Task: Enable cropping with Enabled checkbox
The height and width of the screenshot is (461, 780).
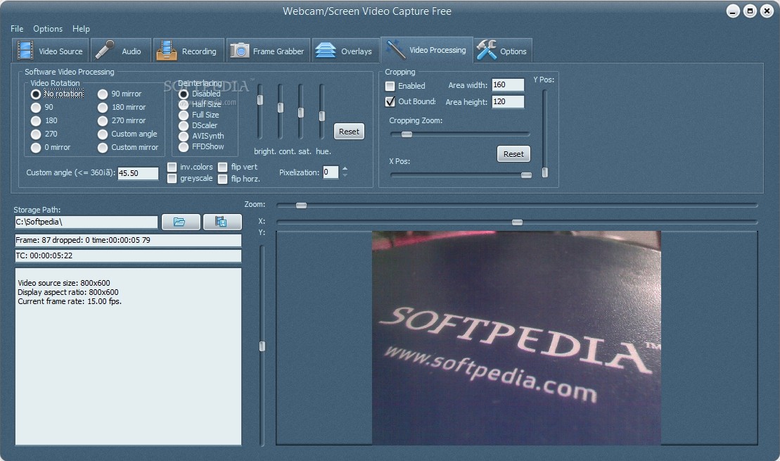Action: (x=390, y=86)
